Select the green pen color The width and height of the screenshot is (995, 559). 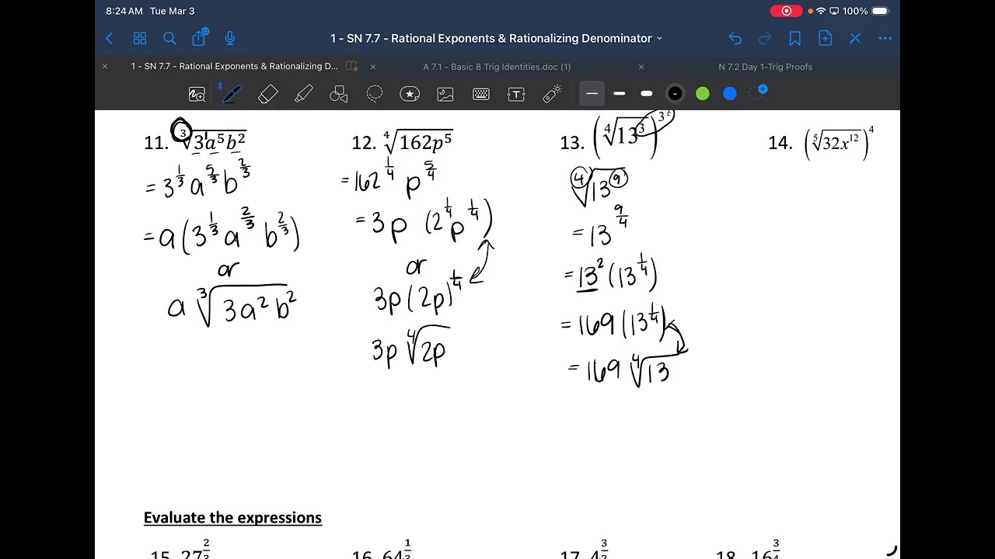(x=703, y=94)
